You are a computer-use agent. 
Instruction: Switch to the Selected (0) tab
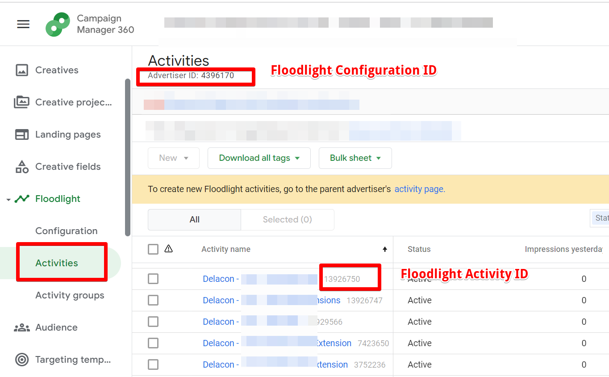point(288,220)
